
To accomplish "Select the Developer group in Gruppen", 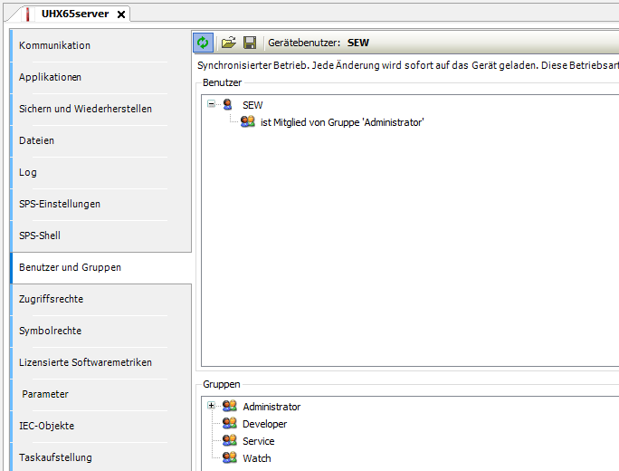I will click(x=264, y=424).
